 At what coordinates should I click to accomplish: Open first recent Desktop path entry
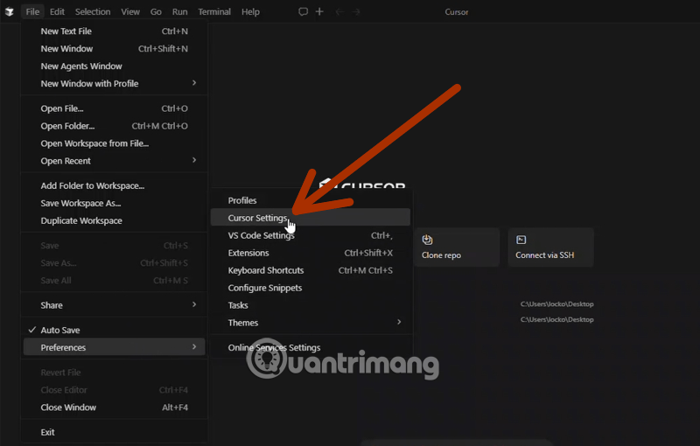[x=556, y=304]
